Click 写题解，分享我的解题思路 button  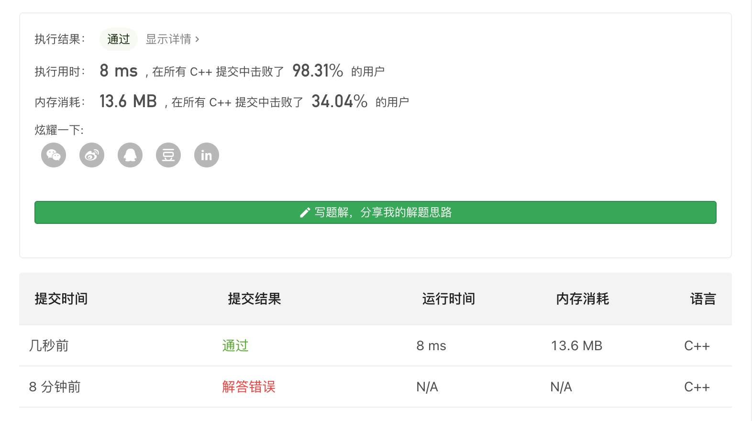376,212
